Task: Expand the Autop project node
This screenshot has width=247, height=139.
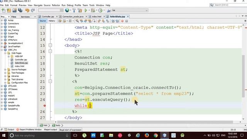Action: pos(2,20)
